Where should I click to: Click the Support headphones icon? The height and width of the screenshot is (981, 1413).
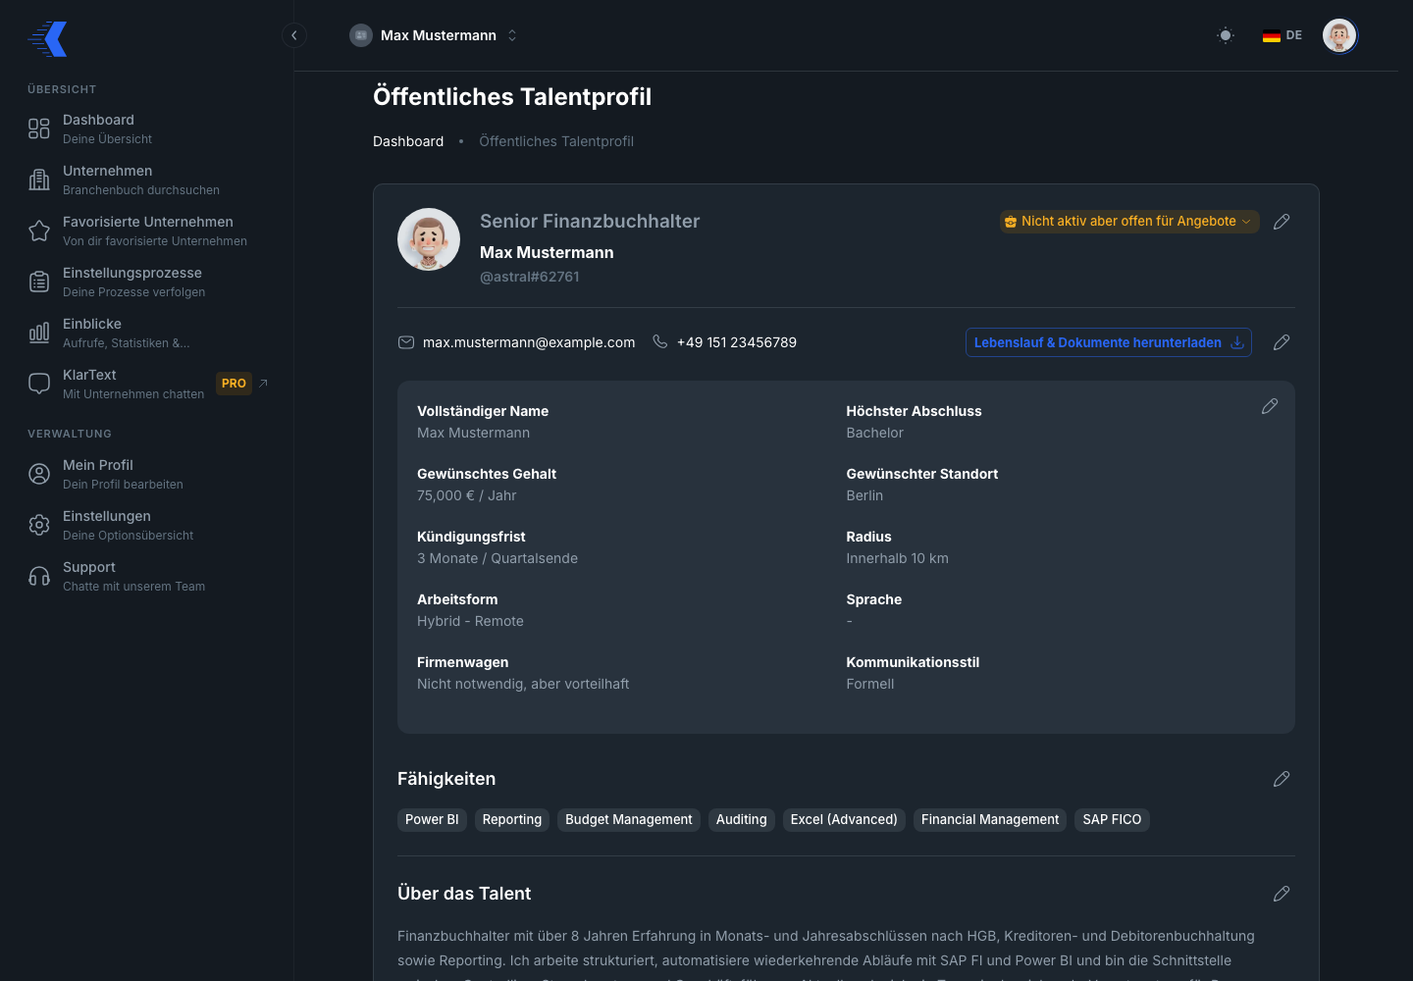(x=39, y=576)
